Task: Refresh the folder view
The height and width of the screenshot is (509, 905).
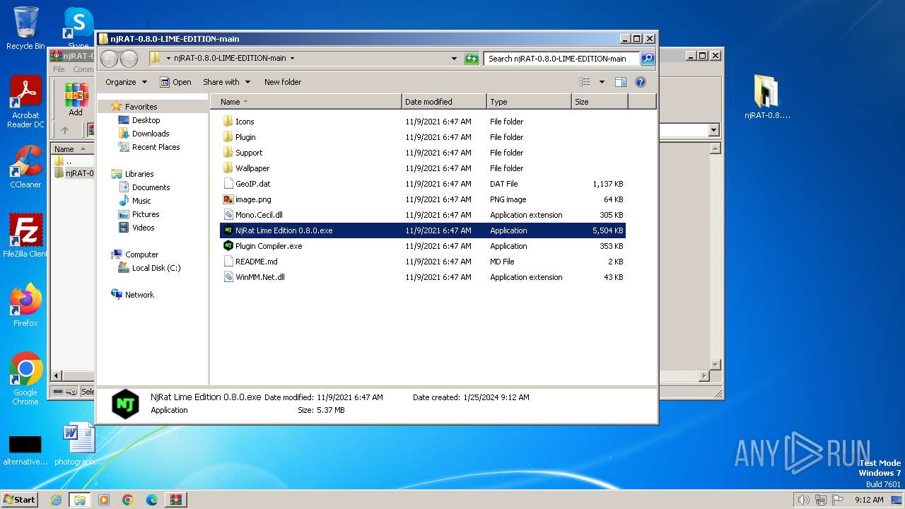Action: [472, 59]
